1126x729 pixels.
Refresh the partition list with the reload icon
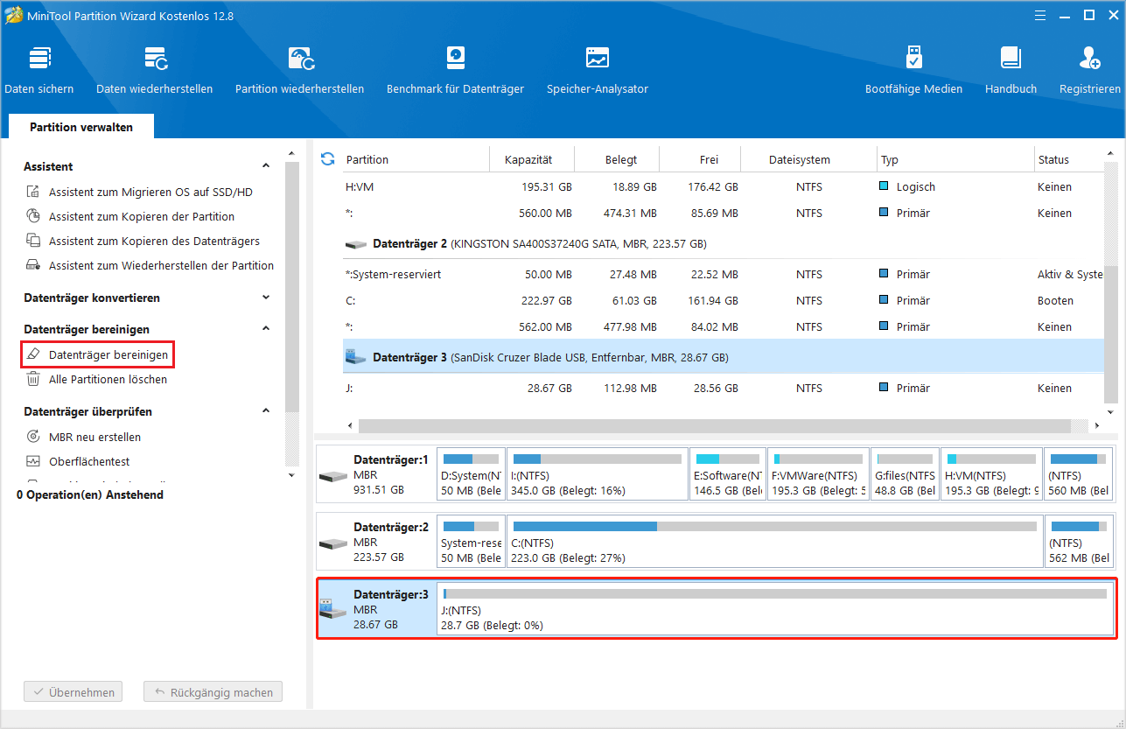click(328, 159)
